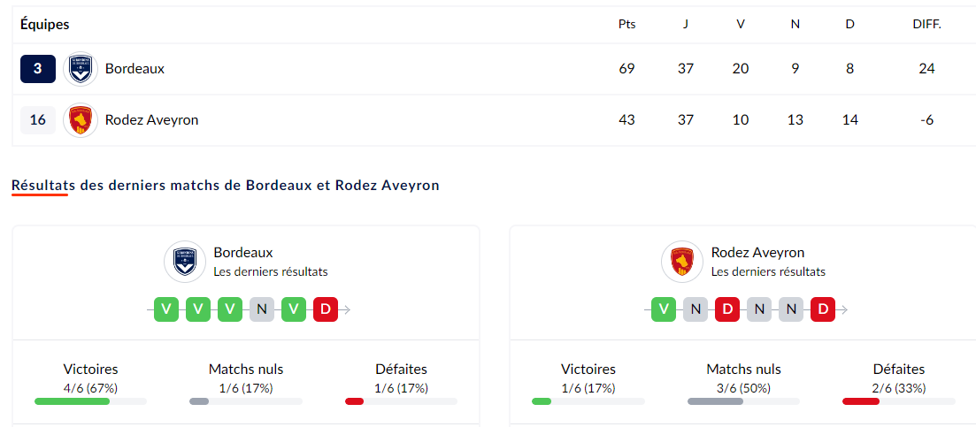Viewport: 976px width, 427px height.
Task: Select Bordeaux's grey N draw badge
Action: click(x=262, y=309)
